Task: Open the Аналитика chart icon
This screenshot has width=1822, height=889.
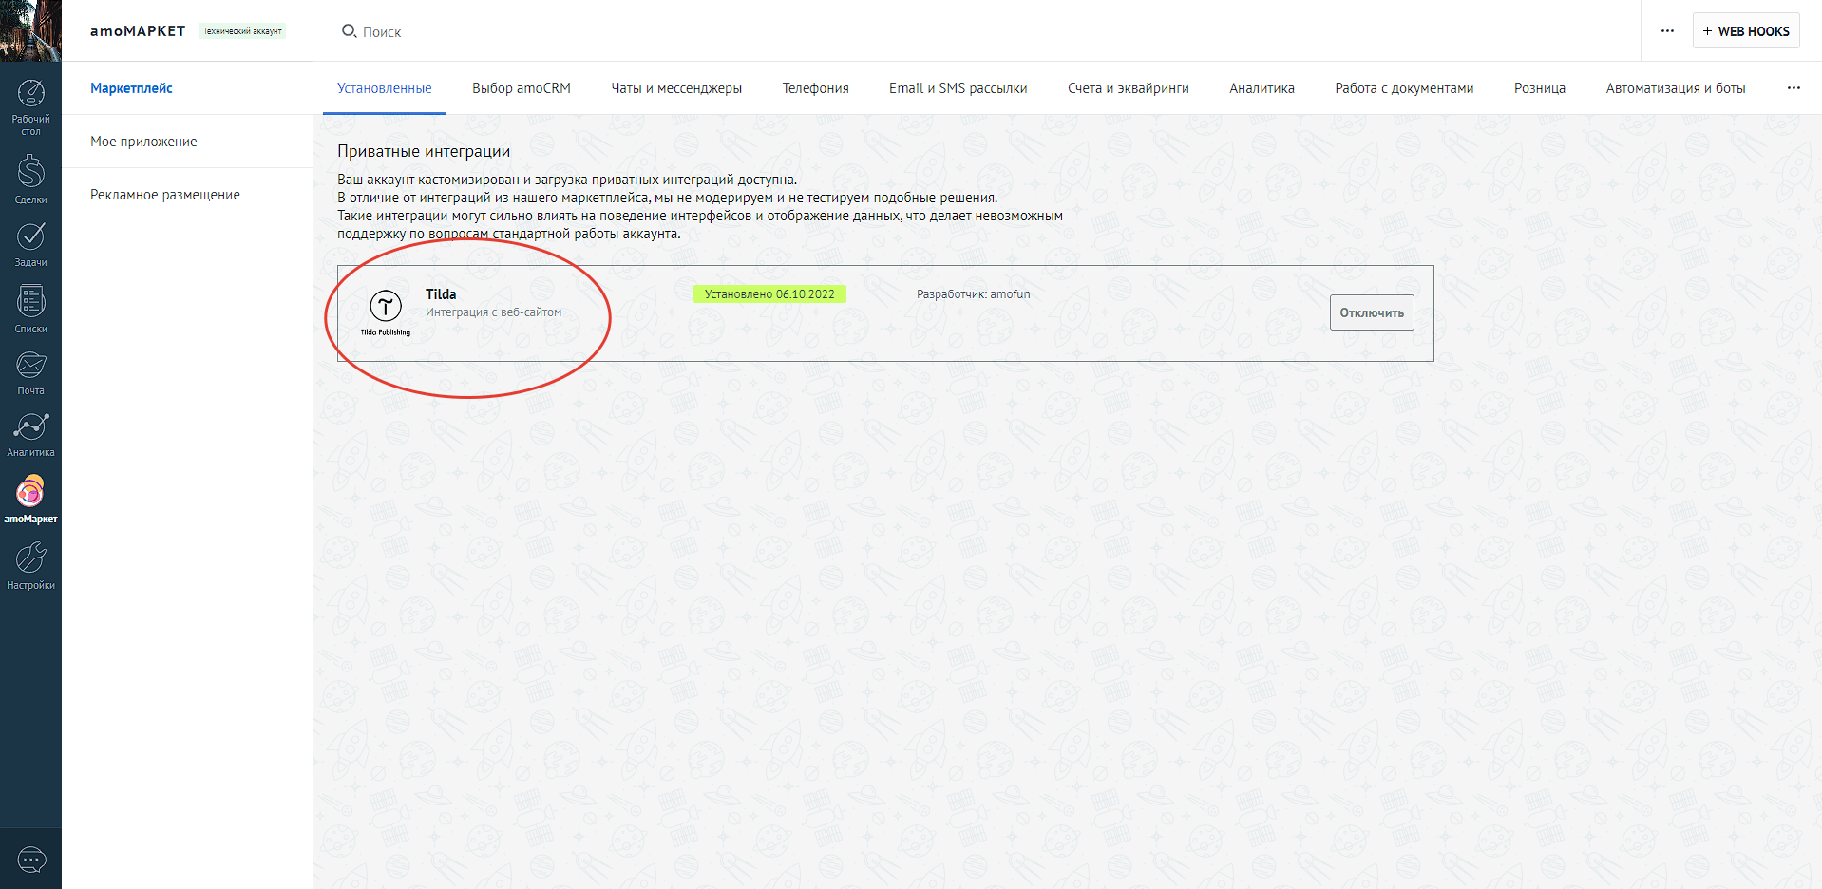Action: pos(30,432)
